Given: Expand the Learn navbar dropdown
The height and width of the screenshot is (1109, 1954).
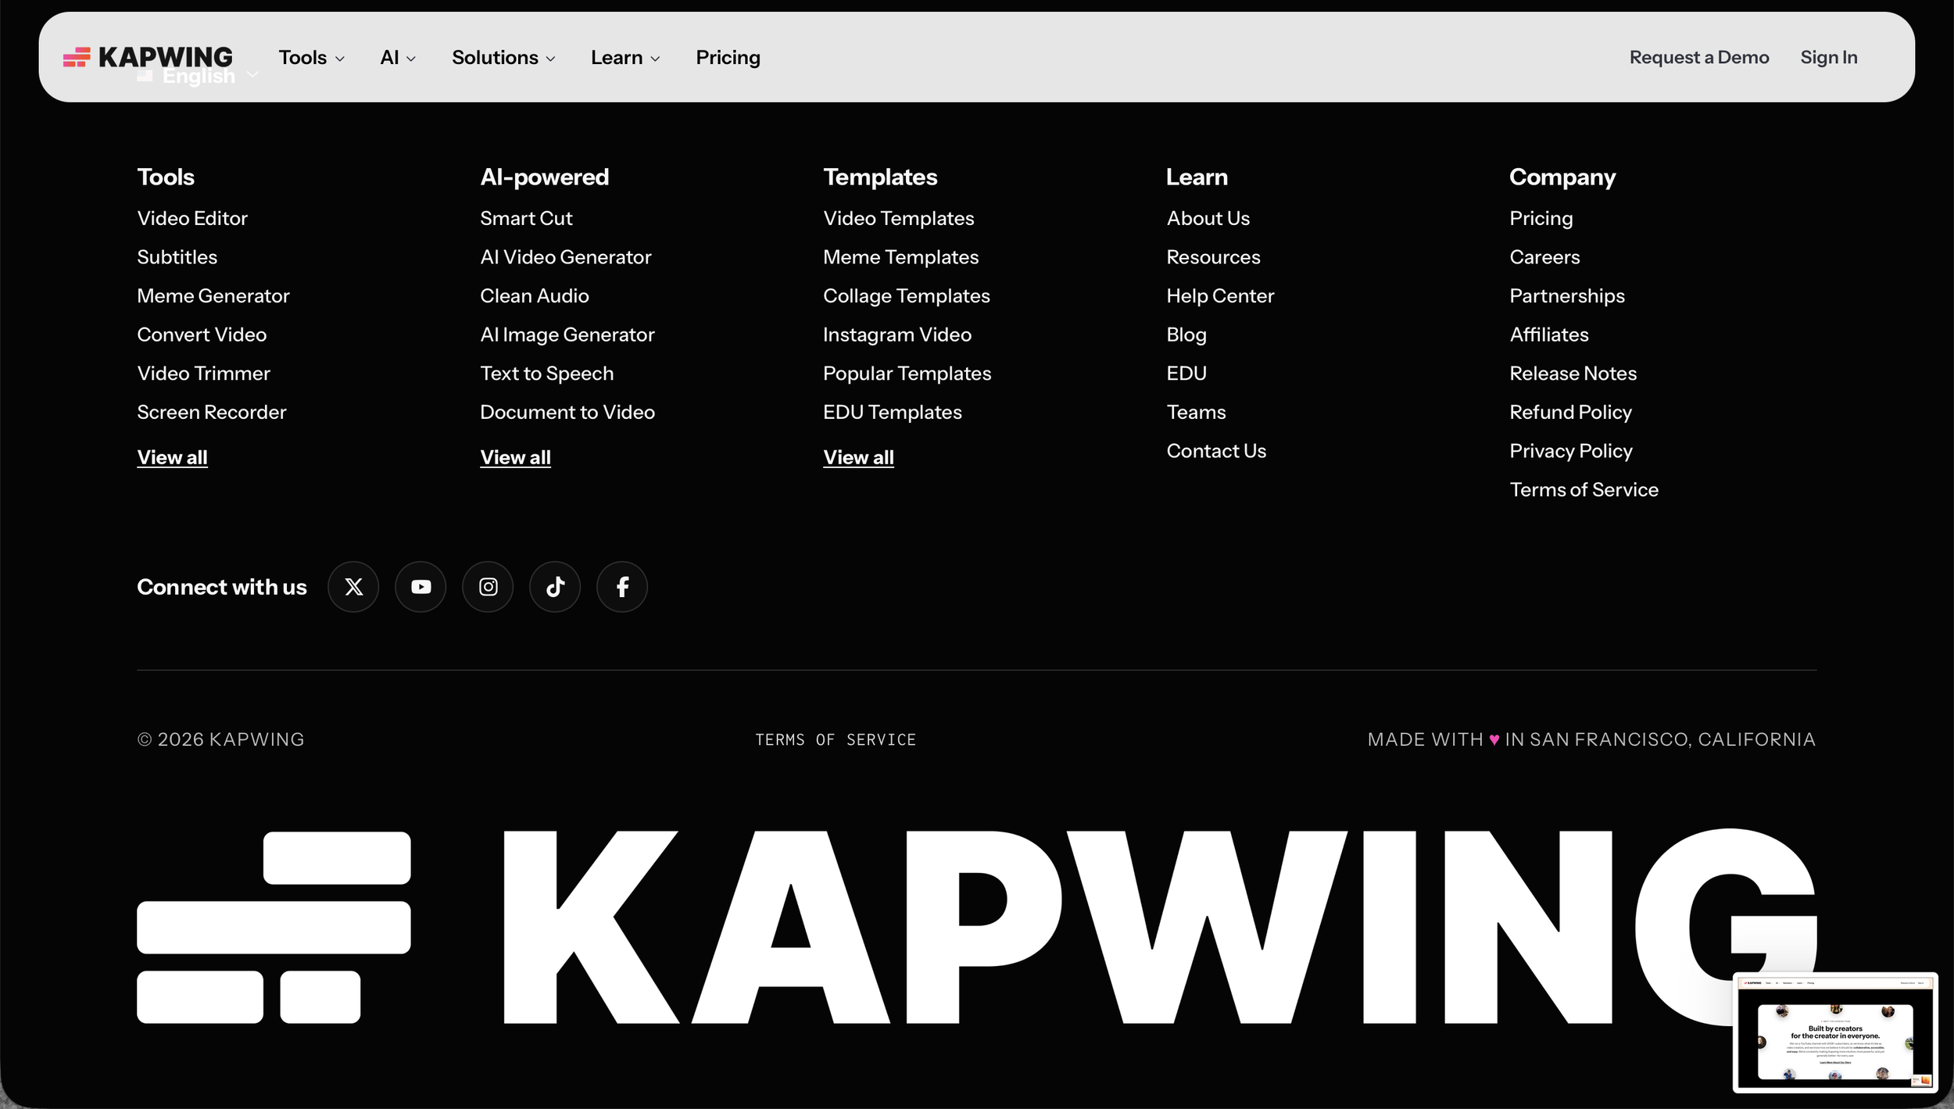Looking at the screenshot, I should click(x=624, y=58).
